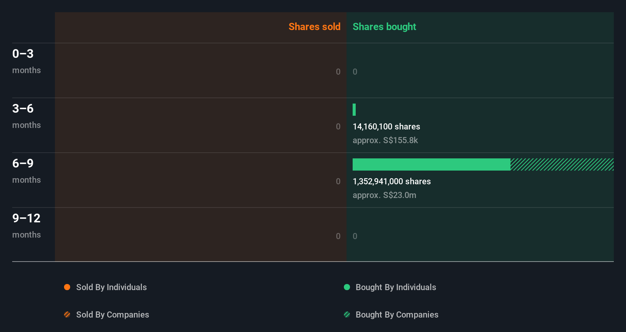
Task: Toggle the Bought By Individuals legend label
Action: point(396,287)
